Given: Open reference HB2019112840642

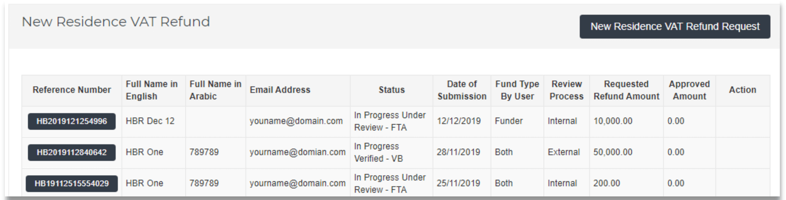Looking at the screenshot, I should [x=72, y=152].
